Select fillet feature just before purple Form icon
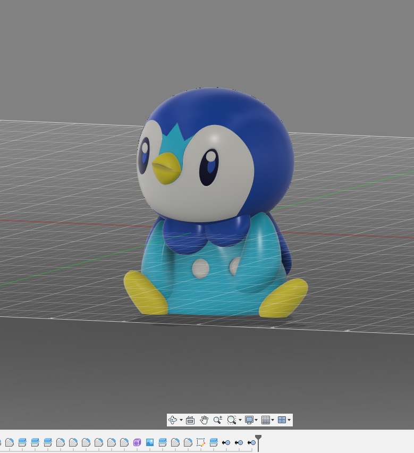 pos(124,442)
